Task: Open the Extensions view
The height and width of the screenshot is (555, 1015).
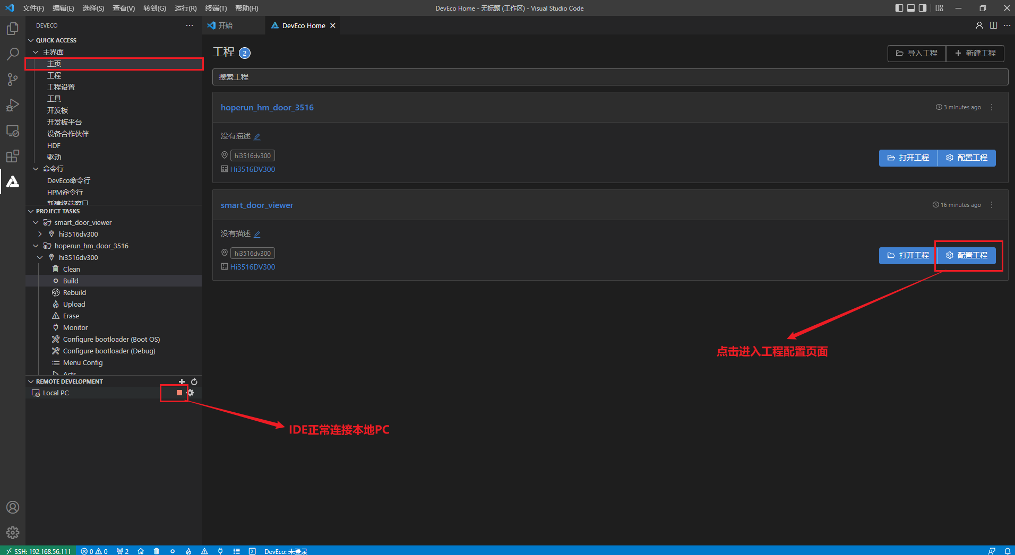Action: (x=13, y=156)
